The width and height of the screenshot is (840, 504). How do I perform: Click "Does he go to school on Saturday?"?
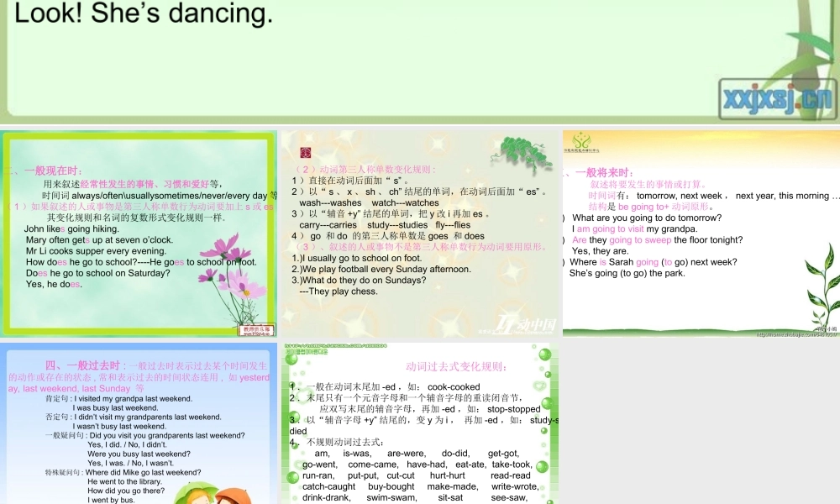point(98,273)
